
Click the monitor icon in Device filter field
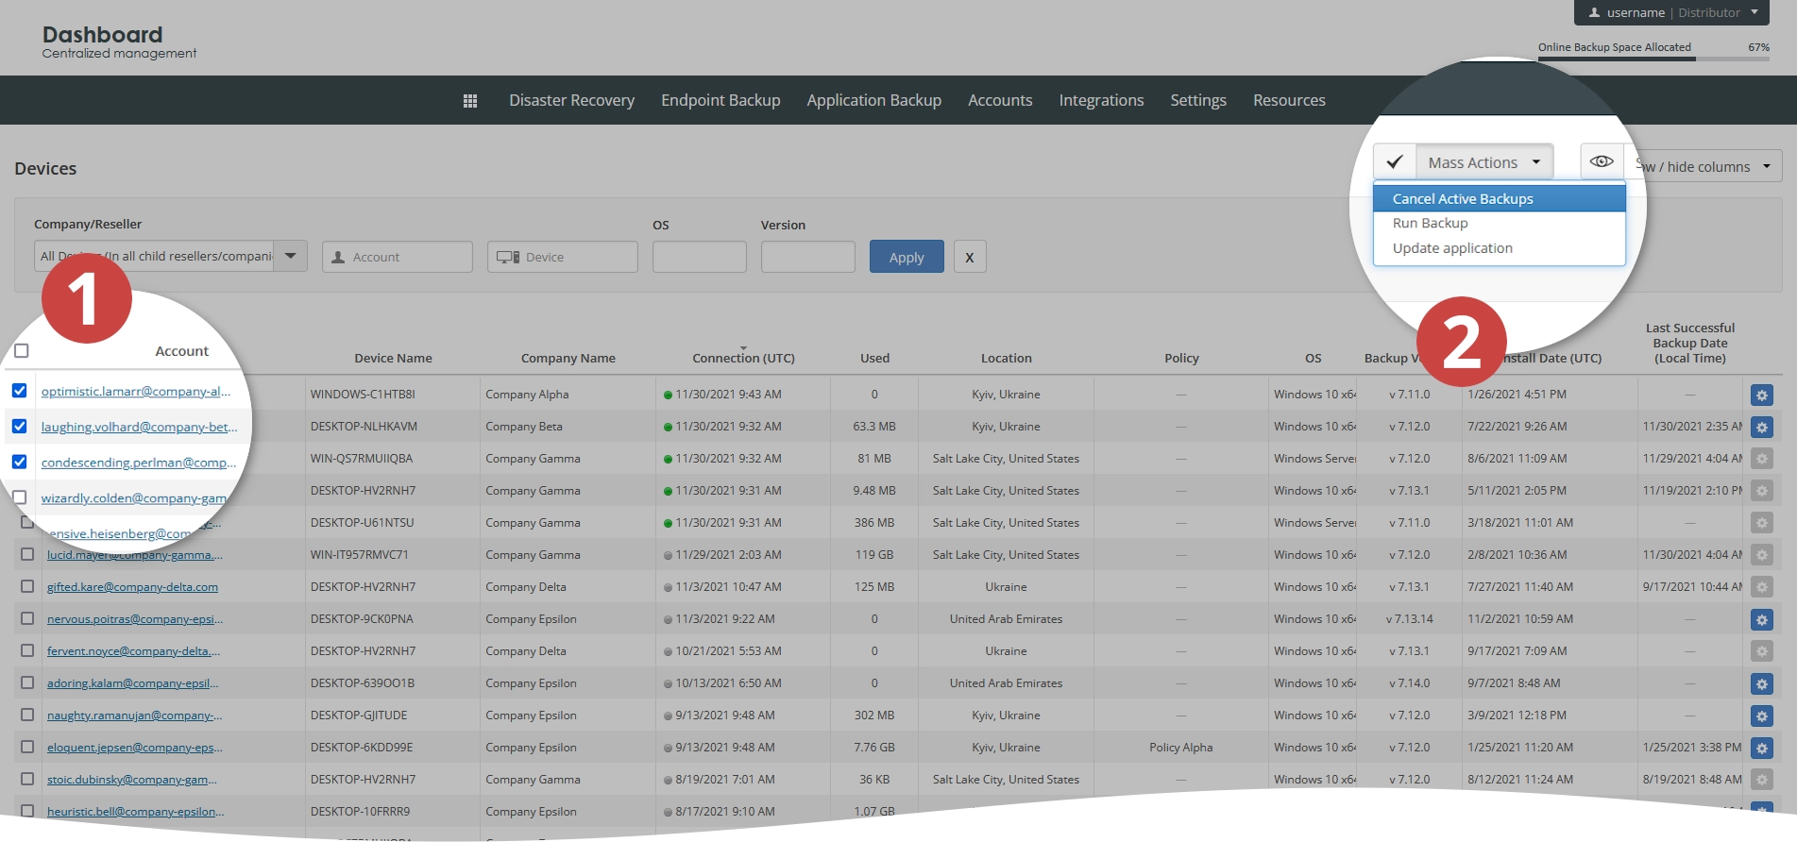tap(508, 257)
